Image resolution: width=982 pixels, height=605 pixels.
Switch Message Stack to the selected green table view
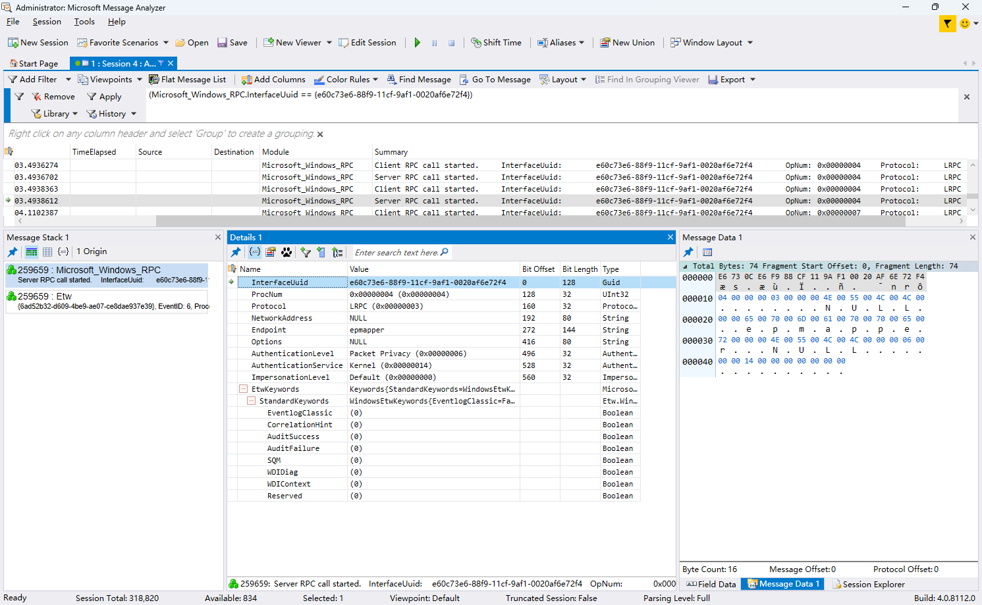click(31, 252)
